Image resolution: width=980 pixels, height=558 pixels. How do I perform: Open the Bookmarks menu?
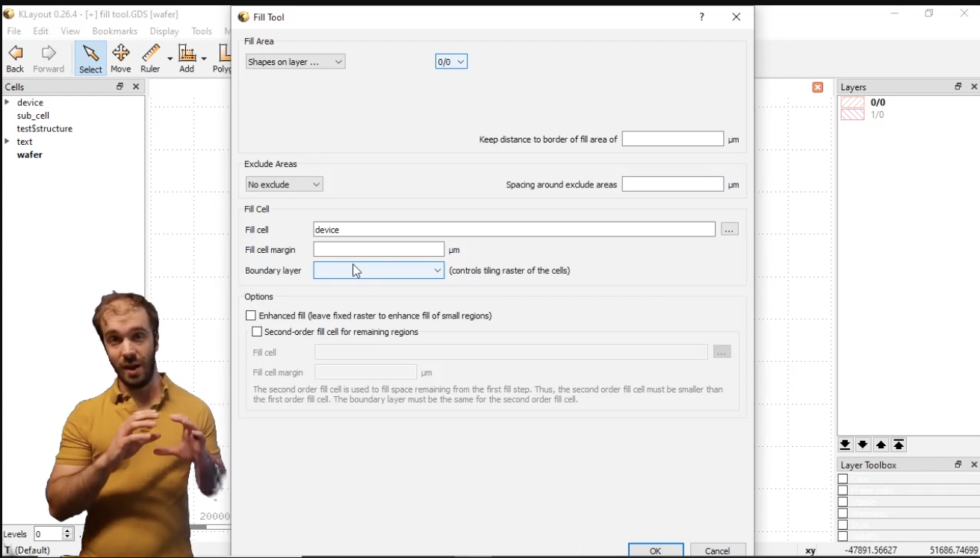tap(114, 31)
